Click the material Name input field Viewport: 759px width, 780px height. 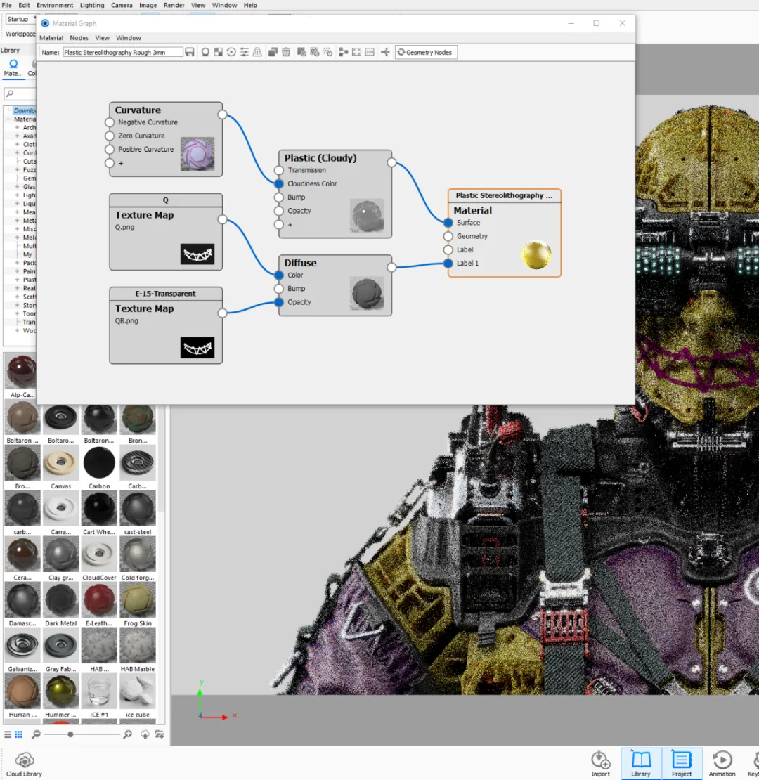point(122,52)
